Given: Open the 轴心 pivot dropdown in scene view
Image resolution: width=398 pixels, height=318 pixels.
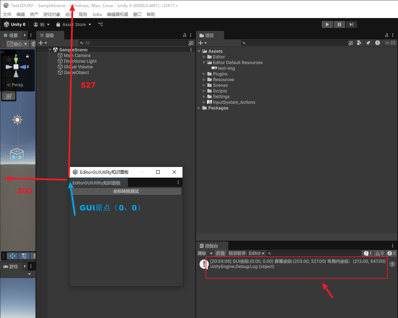Looking at the screenshot, I should [17, 44].
